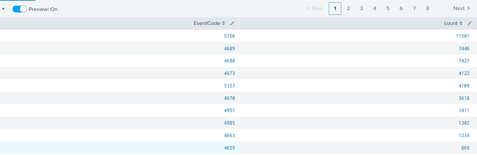Click the count column header label
Image resolution: width=477 pixels, height=155 pixels.
(451, 23)
